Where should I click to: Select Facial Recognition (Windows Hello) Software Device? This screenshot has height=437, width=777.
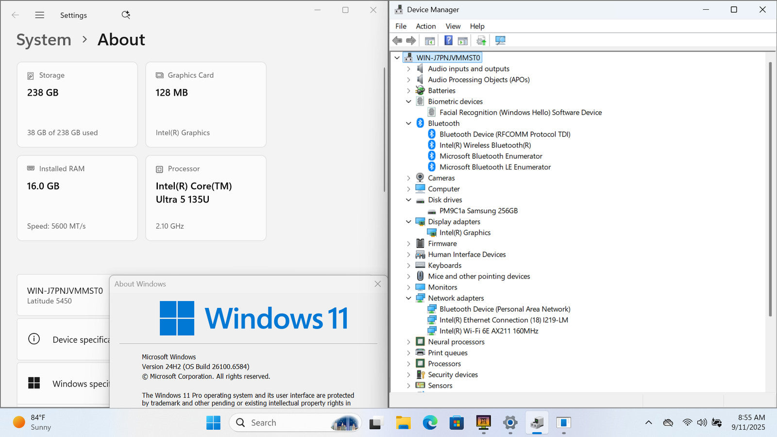pos(521,113)
